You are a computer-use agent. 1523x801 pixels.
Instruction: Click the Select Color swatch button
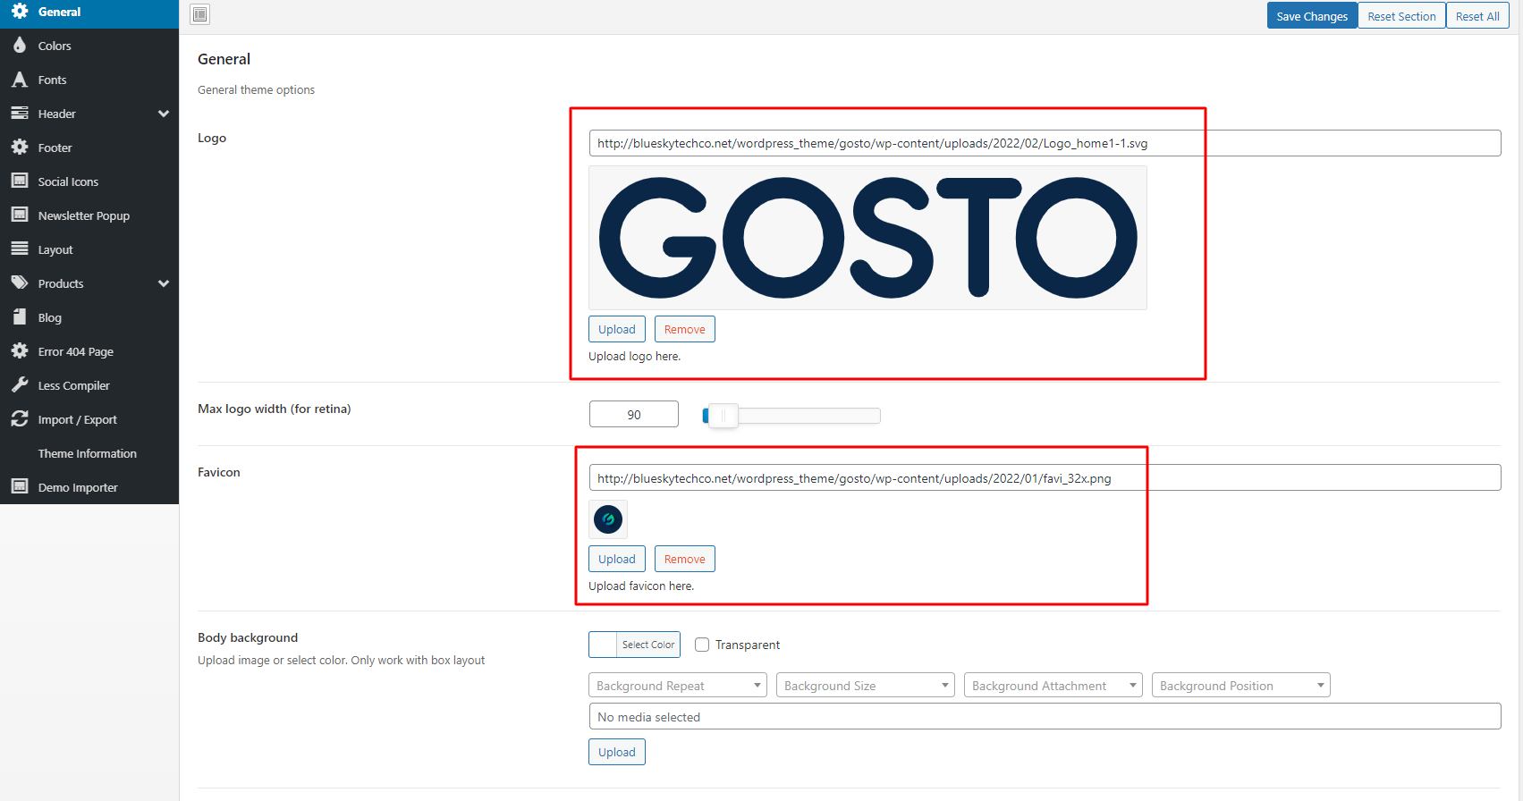634,645
